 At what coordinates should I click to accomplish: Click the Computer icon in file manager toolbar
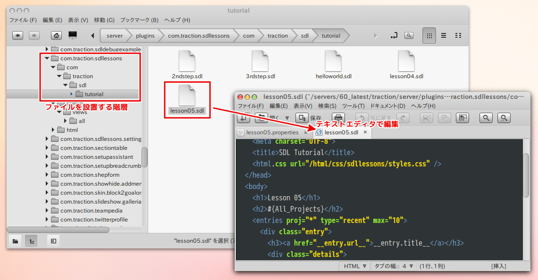pos(73,35)
